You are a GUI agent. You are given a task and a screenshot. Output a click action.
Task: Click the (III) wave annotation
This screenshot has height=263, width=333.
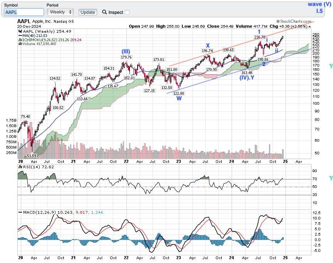coord(126,51)
